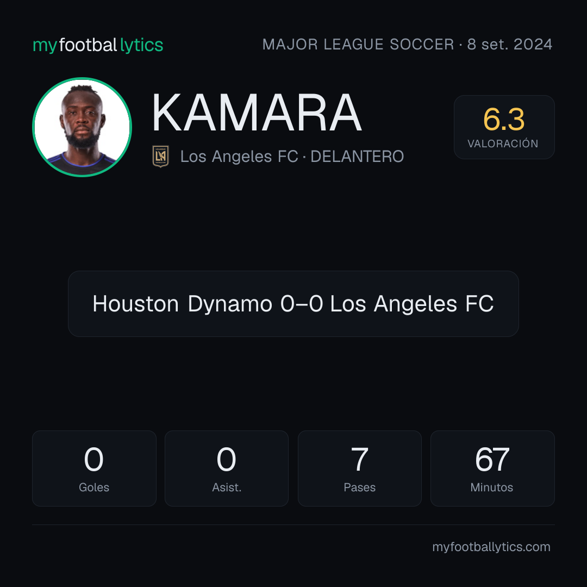Click the Goles stat card

pyautogui.click(x=94, y=469)
